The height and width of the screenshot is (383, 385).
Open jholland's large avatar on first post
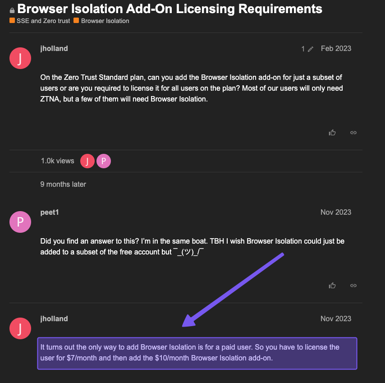[x=20, y=58]
